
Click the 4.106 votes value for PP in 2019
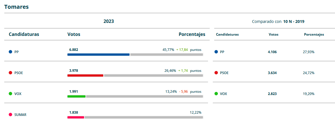coord(272,52)
